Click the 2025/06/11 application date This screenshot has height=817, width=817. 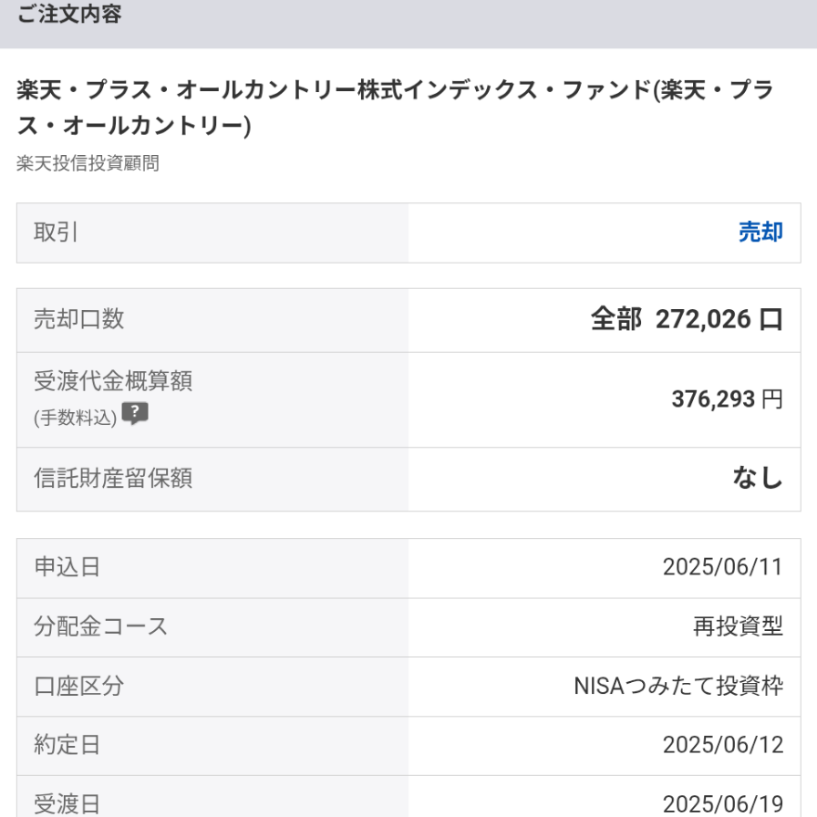(722, 567)
